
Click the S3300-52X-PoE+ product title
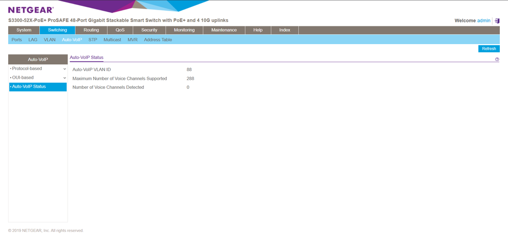click(x=118, y=20)
